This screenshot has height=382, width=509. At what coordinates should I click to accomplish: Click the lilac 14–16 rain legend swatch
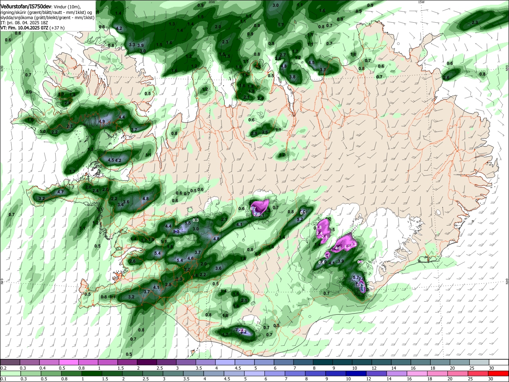coord(397,373)
